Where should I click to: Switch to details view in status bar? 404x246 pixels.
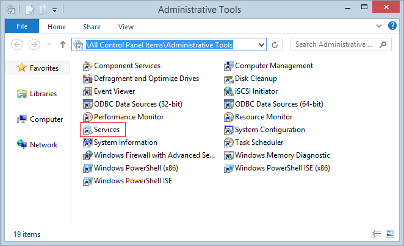(x=376, y=234)
